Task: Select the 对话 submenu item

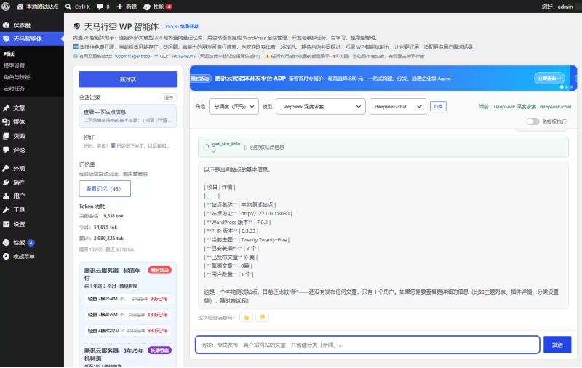Action: coord(9,54)
